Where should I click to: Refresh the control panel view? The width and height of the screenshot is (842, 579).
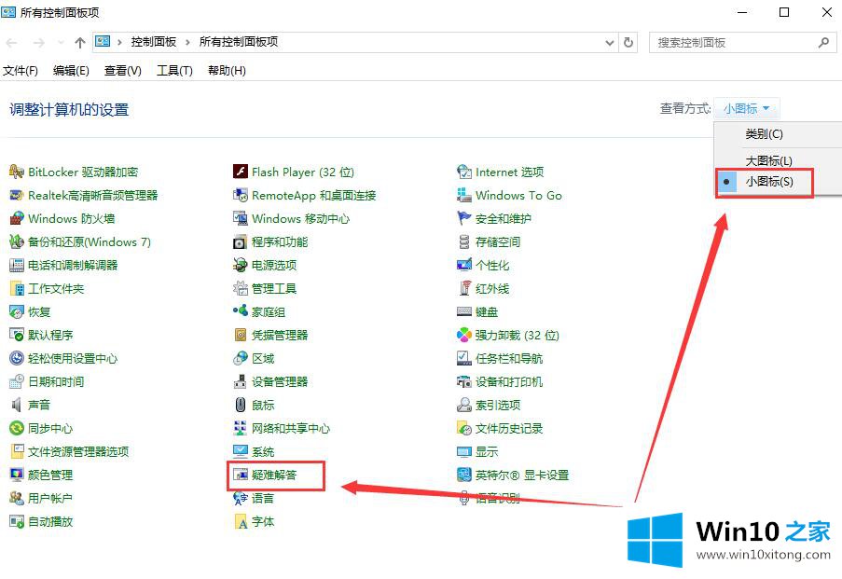pos(628,43)
